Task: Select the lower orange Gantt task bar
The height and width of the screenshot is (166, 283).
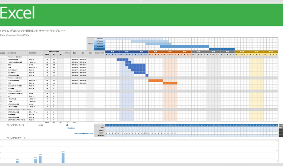Action: point(170,83)
